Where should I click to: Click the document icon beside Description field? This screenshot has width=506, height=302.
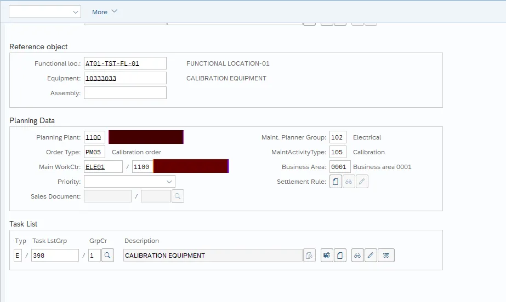pyautogui.click(x=309, y=255)
